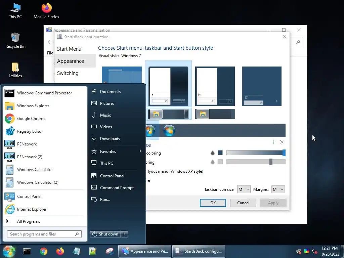Pick the glossy Windows flag start button
This screenshot has height=258, width=344.
coord(169,131)
